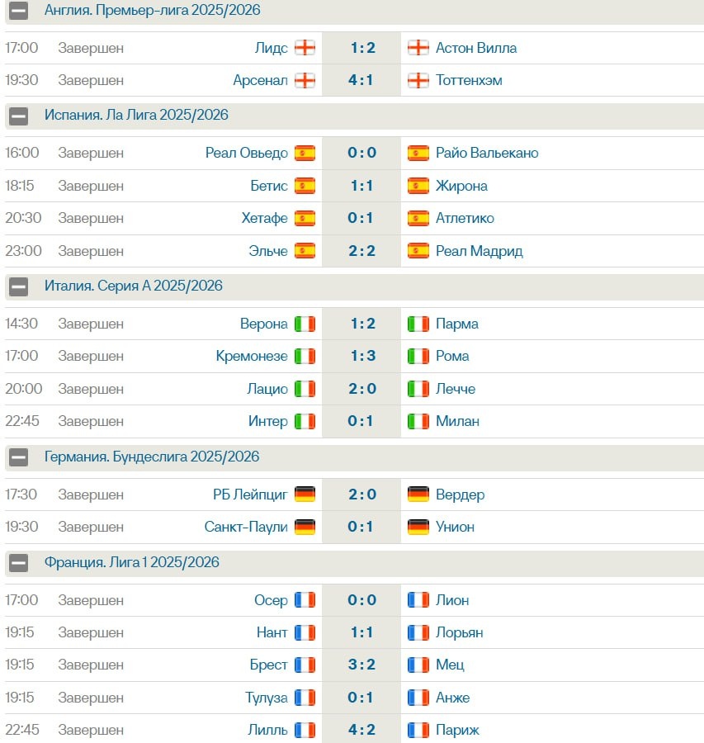The width and height of the screenshot is (704, 743).
Task: Click the Italy flag beside Рома
Action: (x=418, y=356)
